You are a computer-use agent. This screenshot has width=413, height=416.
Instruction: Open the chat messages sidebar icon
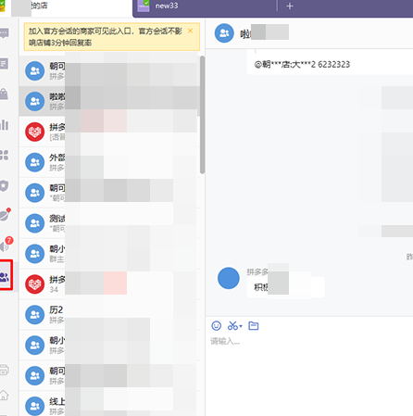click(x=4, y=33)
